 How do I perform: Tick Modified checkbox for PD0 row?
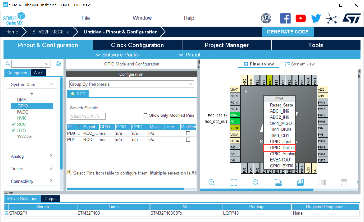click(x=188, y=133)
